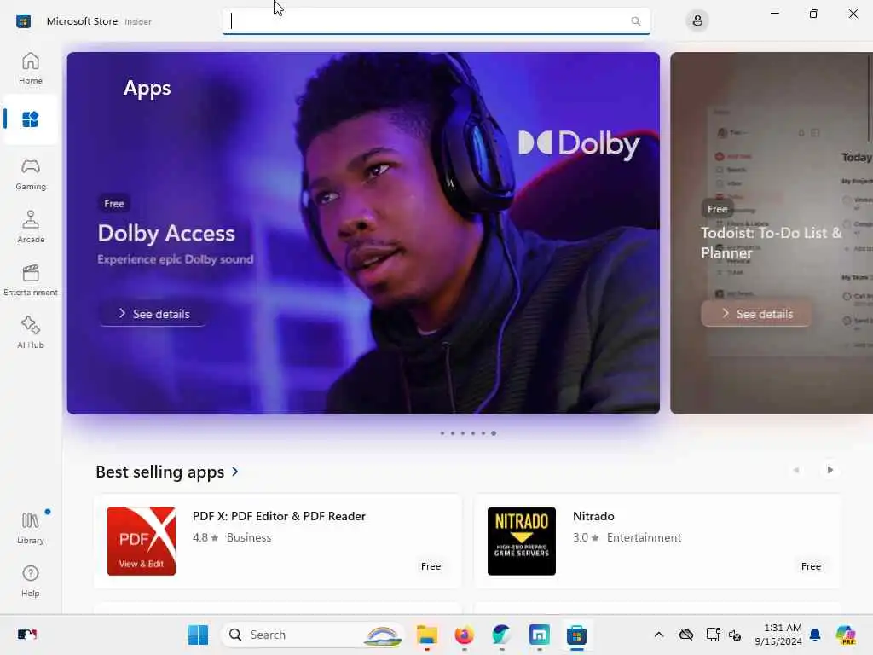The image size is (873, 655).
Task: Open the user account profile icon
Action: coord(697,20)
